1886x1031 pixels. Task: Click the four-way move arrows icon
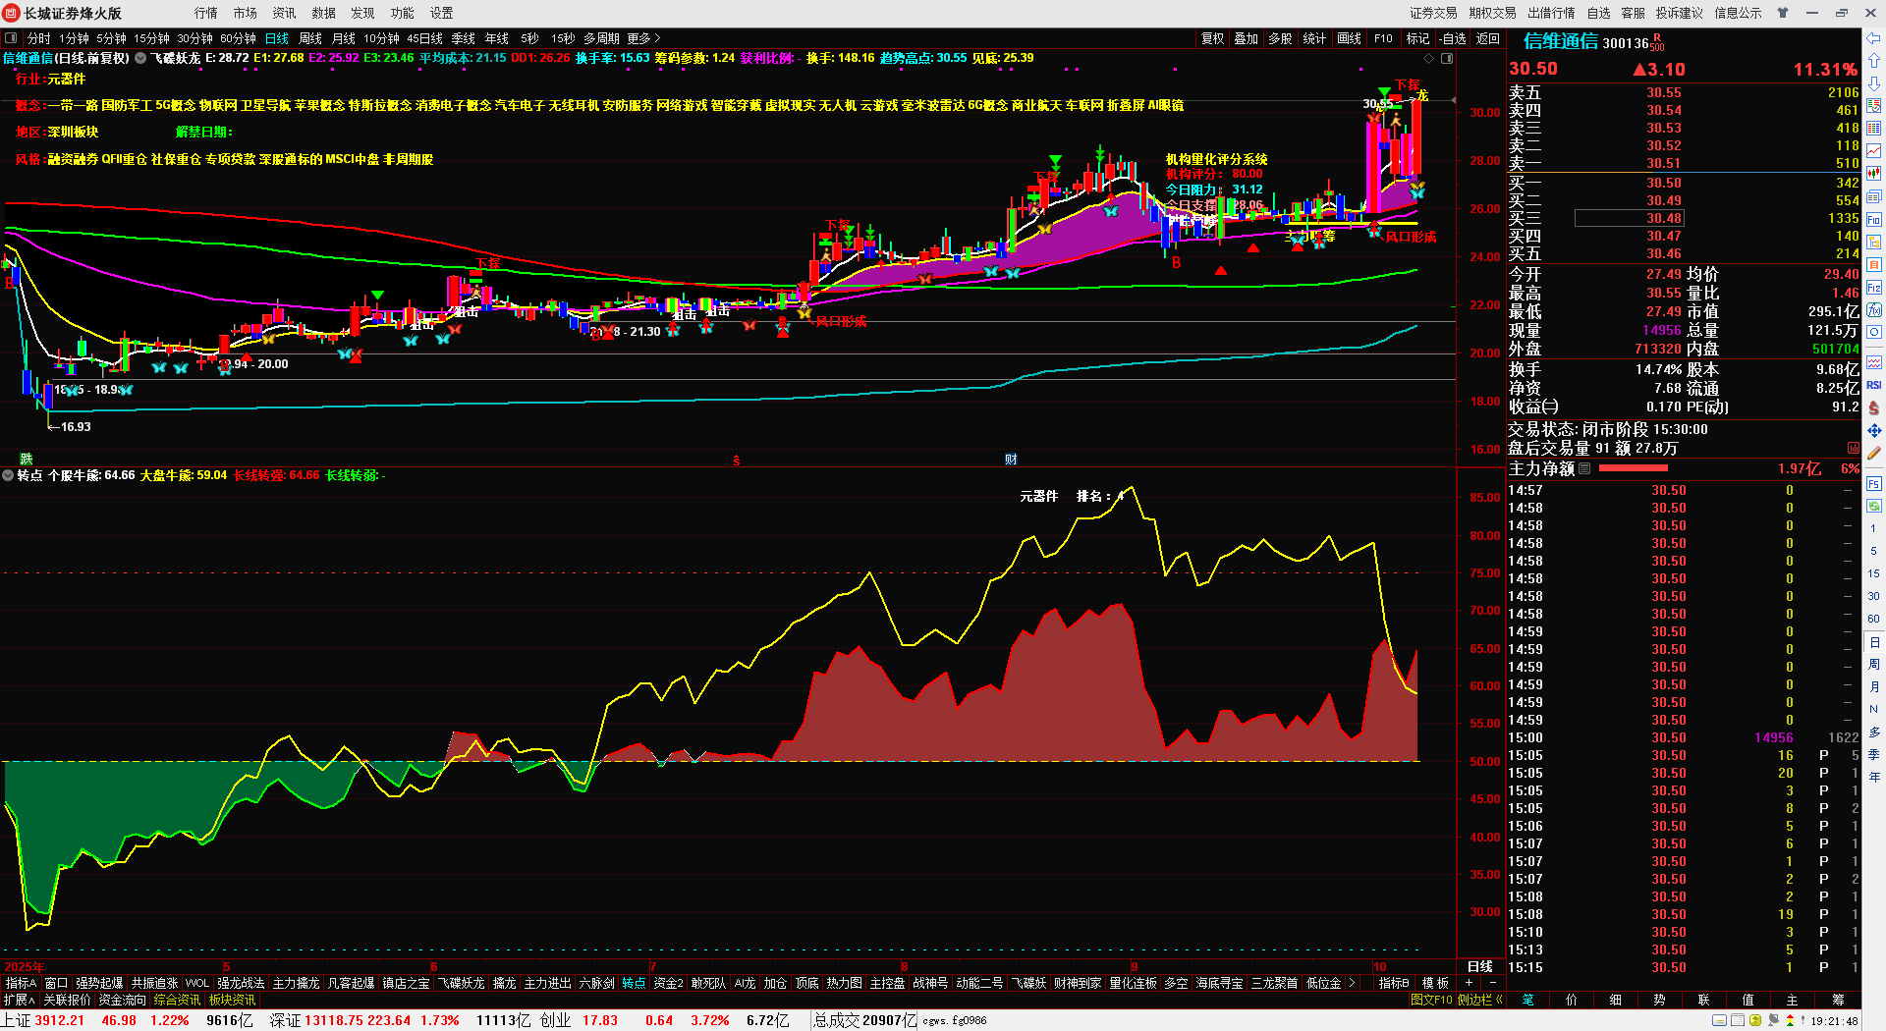coord(1874,431)
